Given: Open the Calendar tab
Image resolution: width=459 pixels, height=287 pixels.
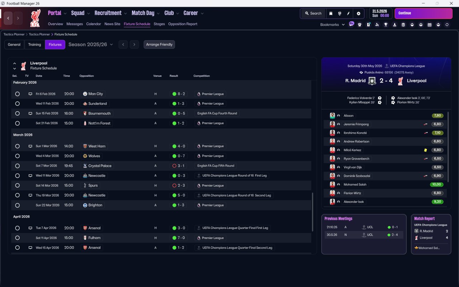Looking at the screenshot, I should (94, 24).
